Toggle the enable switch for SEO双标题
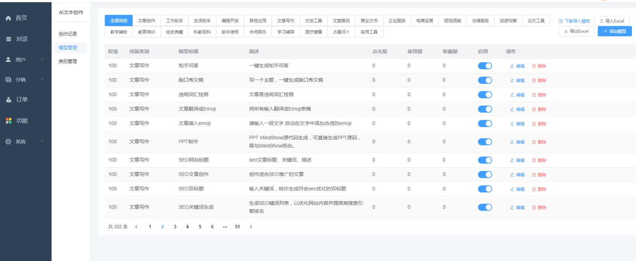636x261 pixels. pyautogui.click(x=485, y=189)
